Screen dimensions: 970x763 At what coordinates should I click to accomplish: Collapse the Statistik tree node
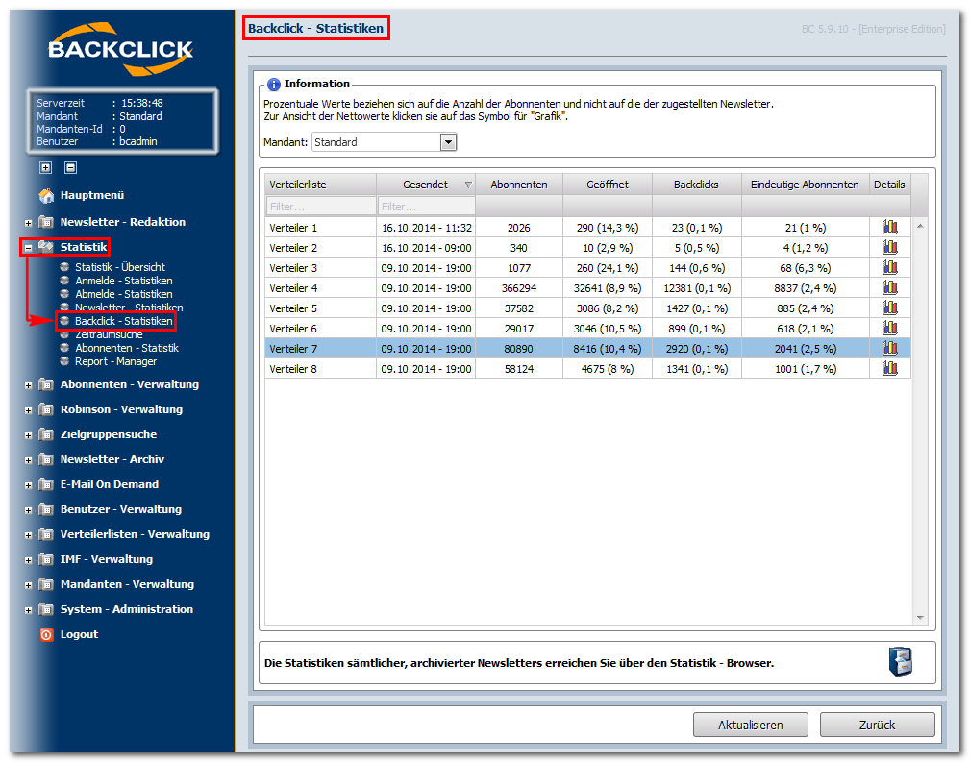28,248
